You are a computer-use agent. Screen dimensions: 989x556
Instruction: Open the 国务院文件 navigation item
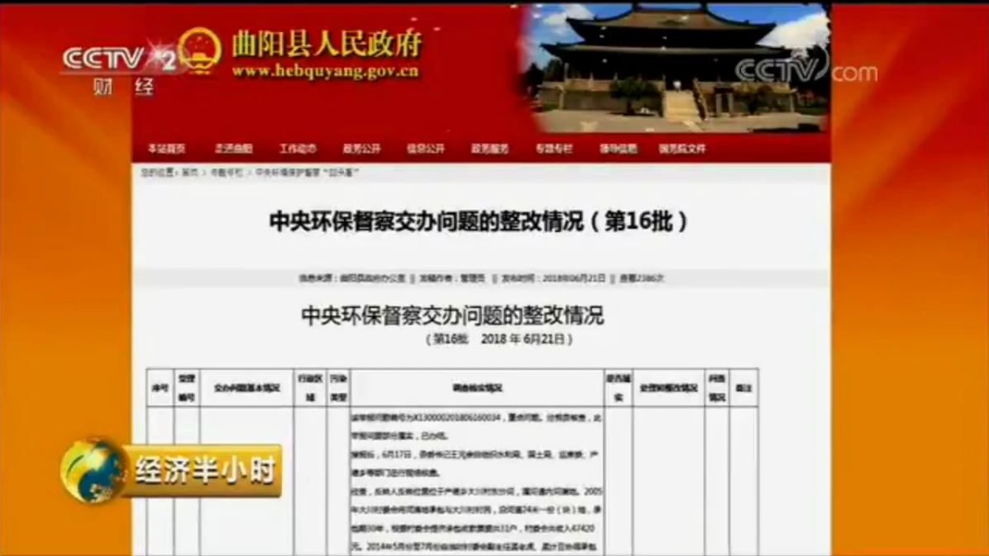pyautogui.click(x=682, y=150)
